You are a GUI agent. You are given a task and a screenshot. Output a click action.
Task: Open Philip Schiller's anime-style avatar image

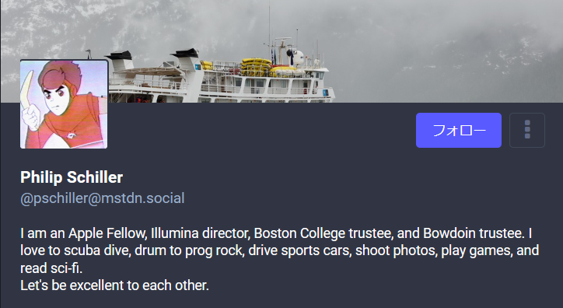64,104
